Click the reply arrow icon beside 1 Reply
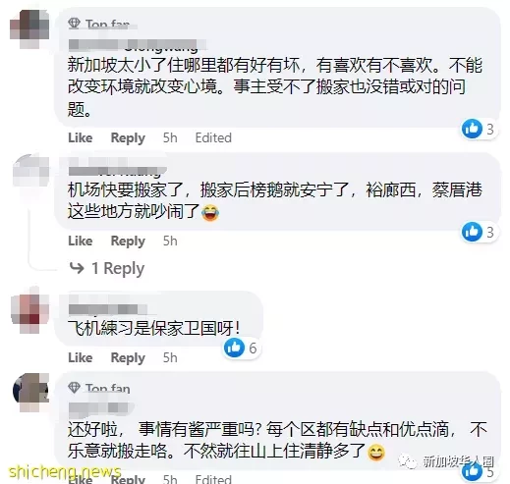 [77, 268]
